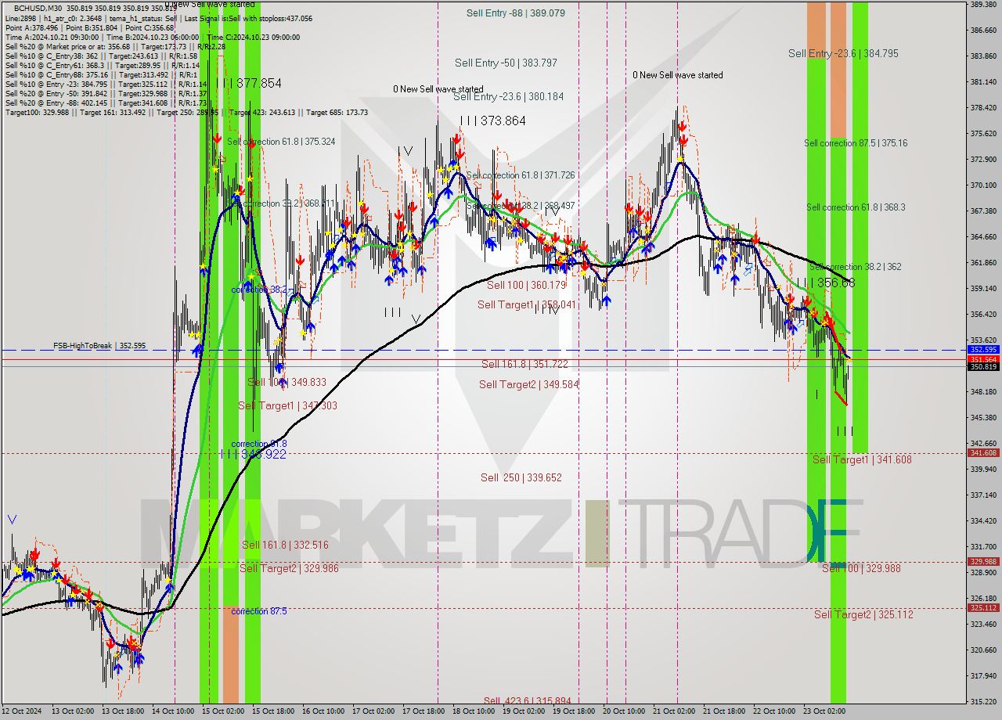This screenshot has width=1002, height=720.
Task: Click the '18 Oct 10:00' time axis label
Action: click(x=473, y=711)
